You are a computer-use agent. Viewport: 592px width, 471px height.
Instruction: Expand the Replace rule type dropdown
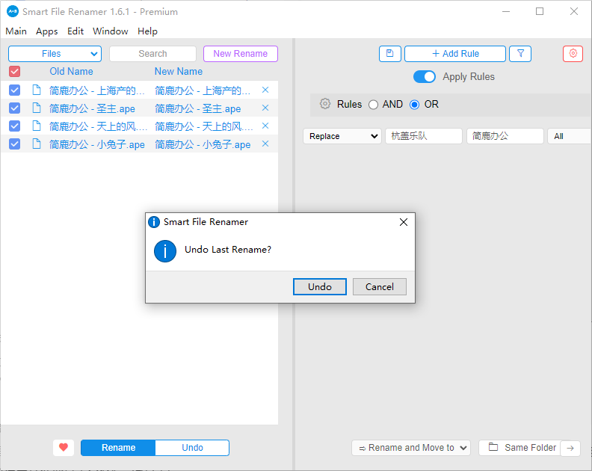342,136
